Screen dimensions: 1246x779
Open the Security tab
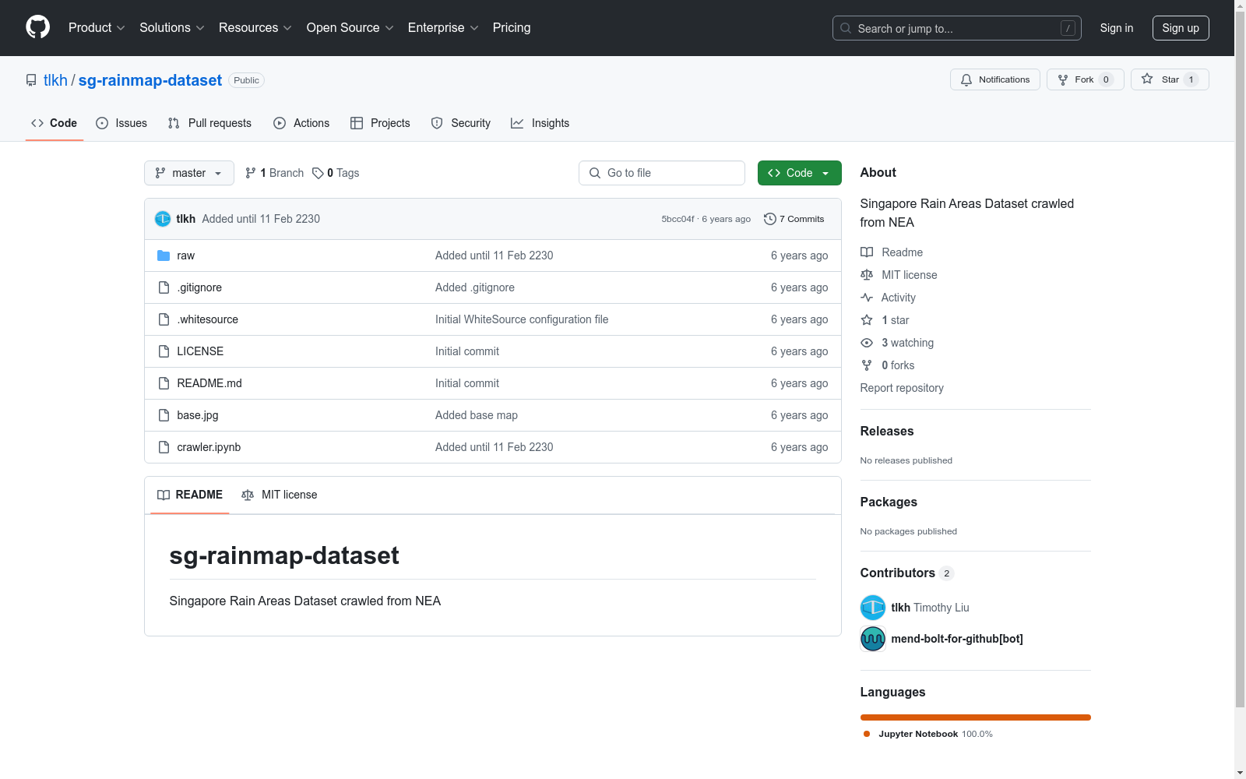click(x=461, y=123)
